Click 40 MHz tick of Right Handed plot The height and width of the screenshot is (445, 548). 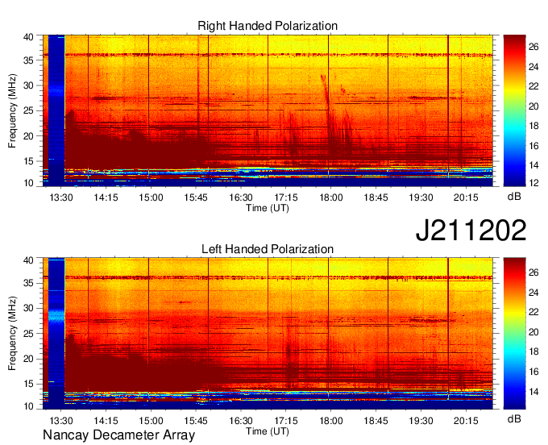tap(28, 37)
